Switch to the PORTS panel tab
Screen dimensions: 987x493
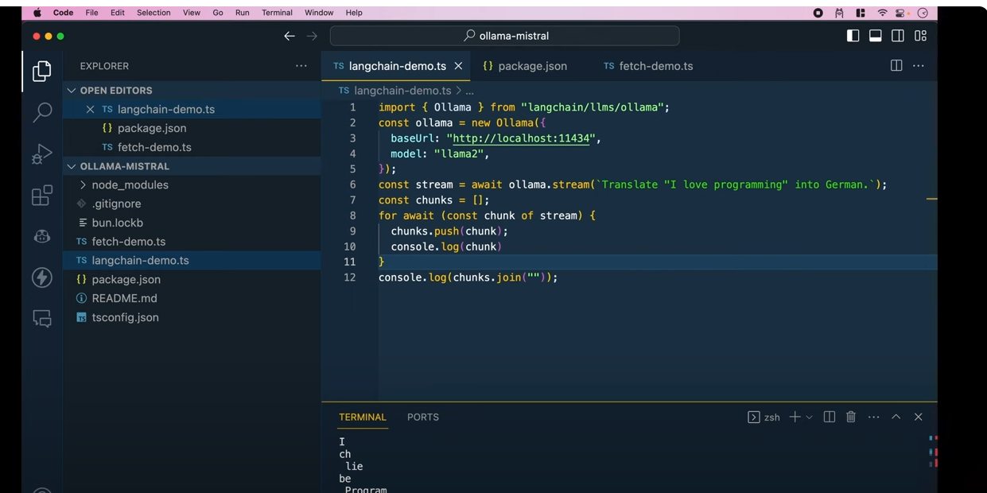pos(423,417)
